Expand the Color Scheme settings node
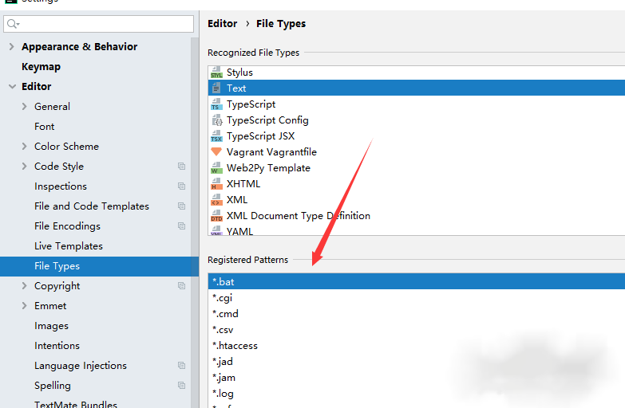 coord(25,147)
